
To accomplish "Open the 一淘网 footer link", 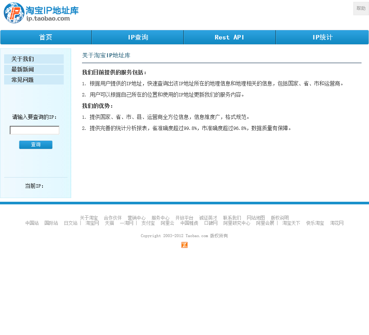I will [x=127, y=223].
